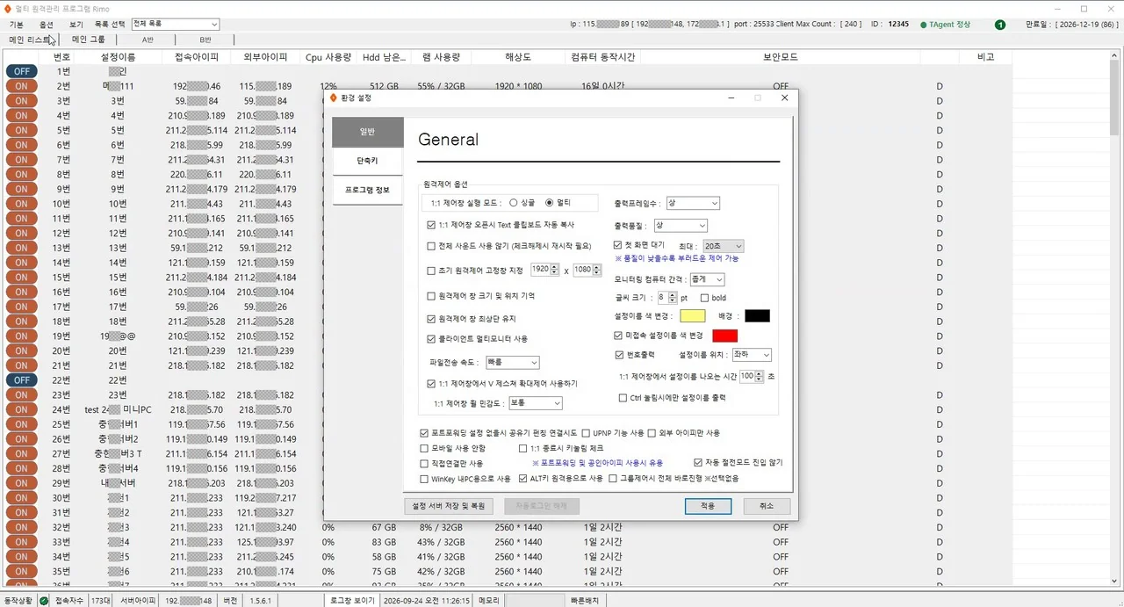Click the green number 1 badge in the header
The height and width of the screenshot is (607, 1124).
(x=1000, y=25)
